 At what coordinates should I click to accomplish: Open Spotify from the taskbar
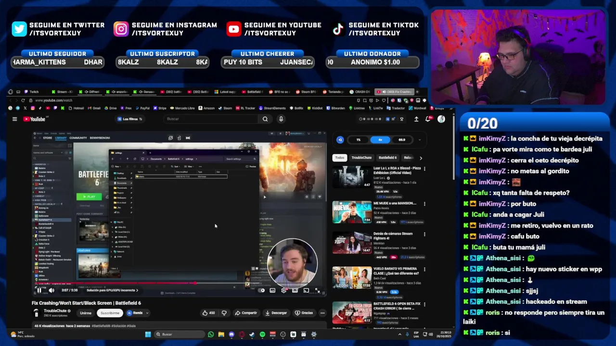click(x=262, y=334)
